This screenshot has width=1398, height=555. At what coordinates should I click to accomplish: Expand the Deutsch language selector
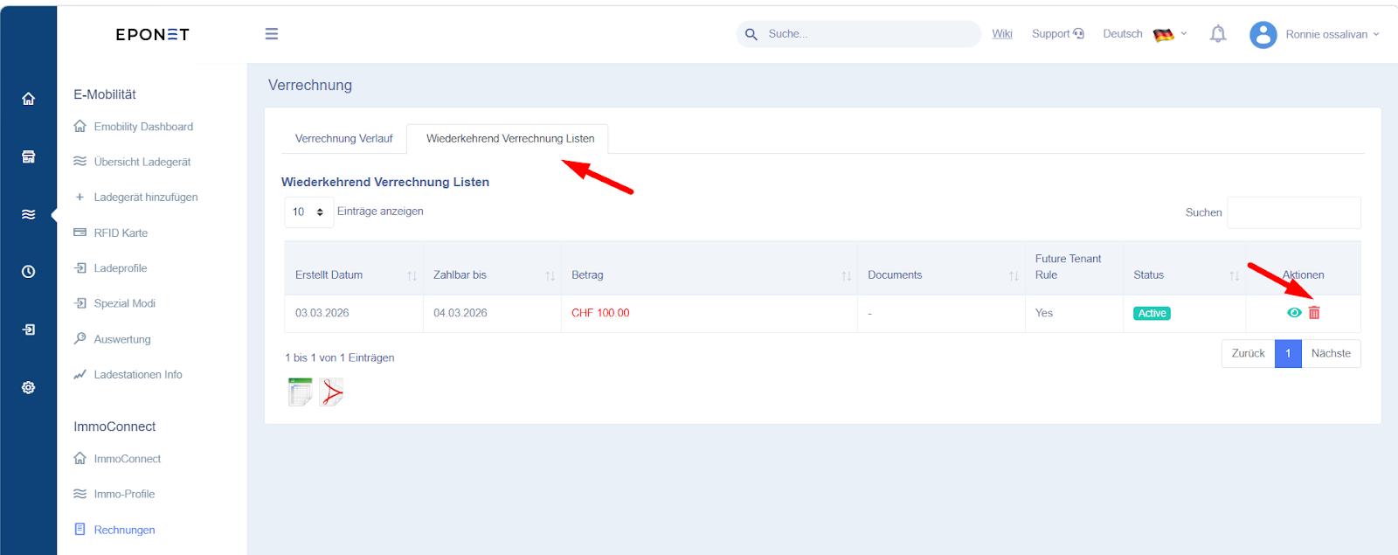coord(1145,34)
